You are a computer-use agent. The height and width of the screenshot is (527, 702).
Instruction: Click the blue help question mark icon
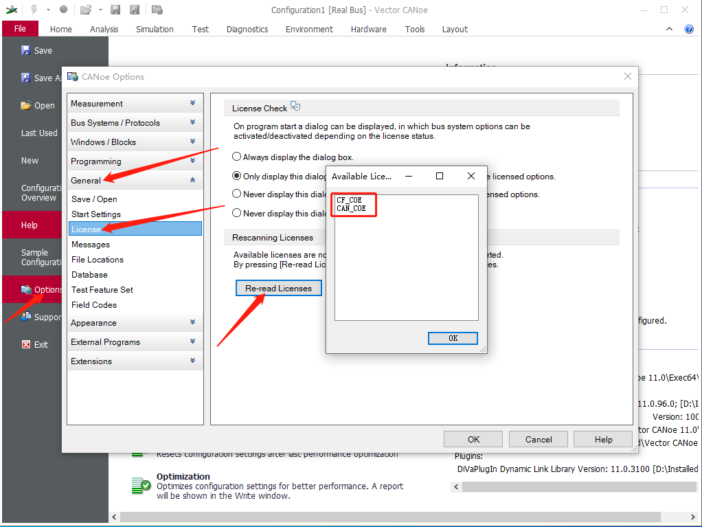pyautogui.click(x=689, y=29)
